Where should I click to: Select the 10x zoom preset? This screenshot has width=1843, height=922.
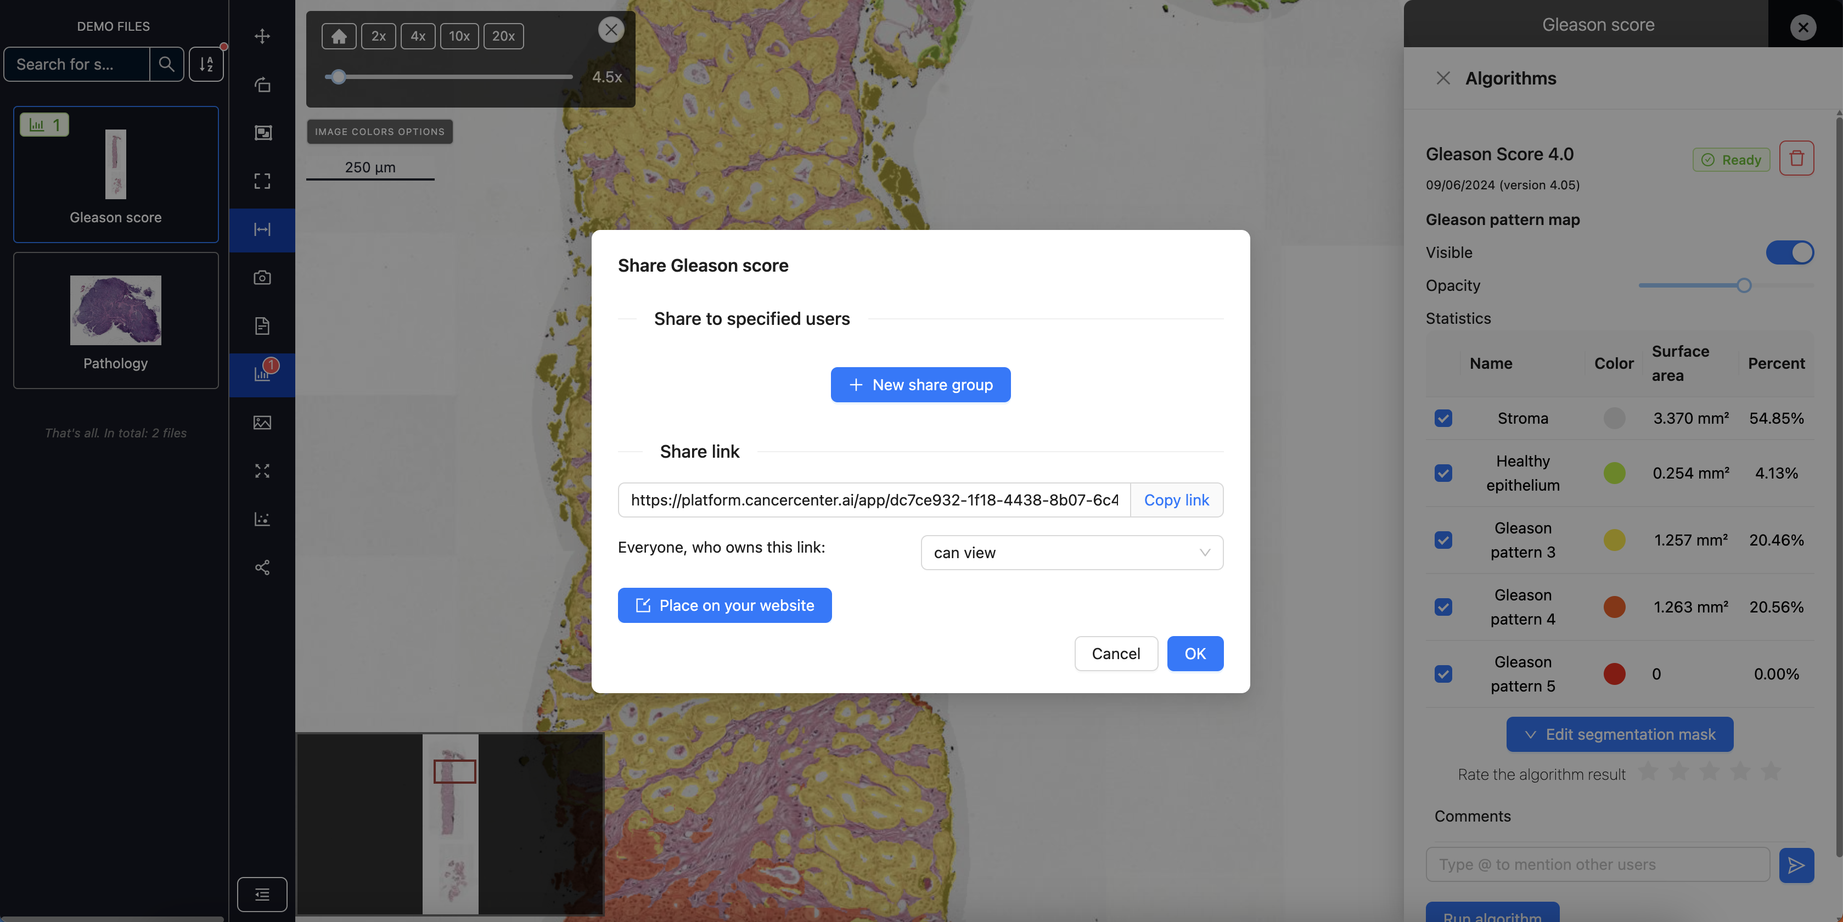[459, 36]
